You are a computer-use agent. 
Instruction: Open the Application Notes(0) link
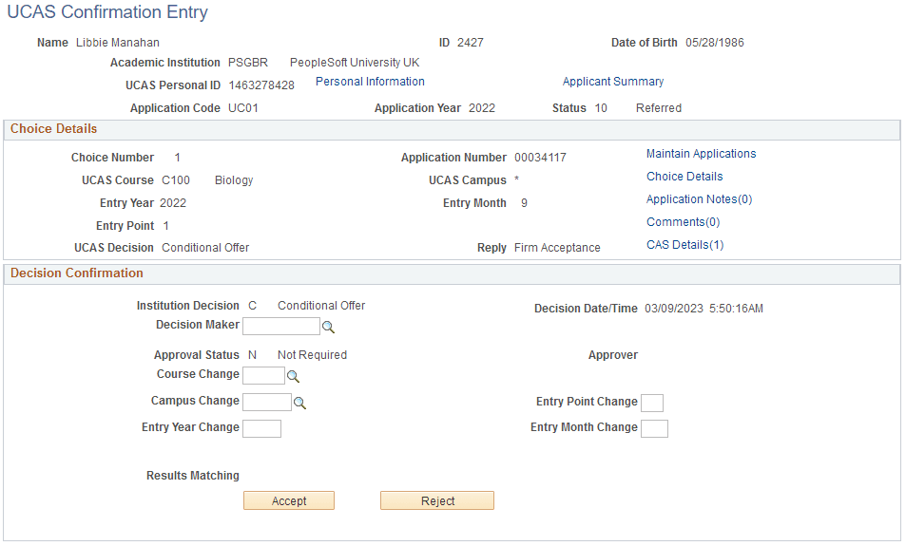[x=700, y=199]
